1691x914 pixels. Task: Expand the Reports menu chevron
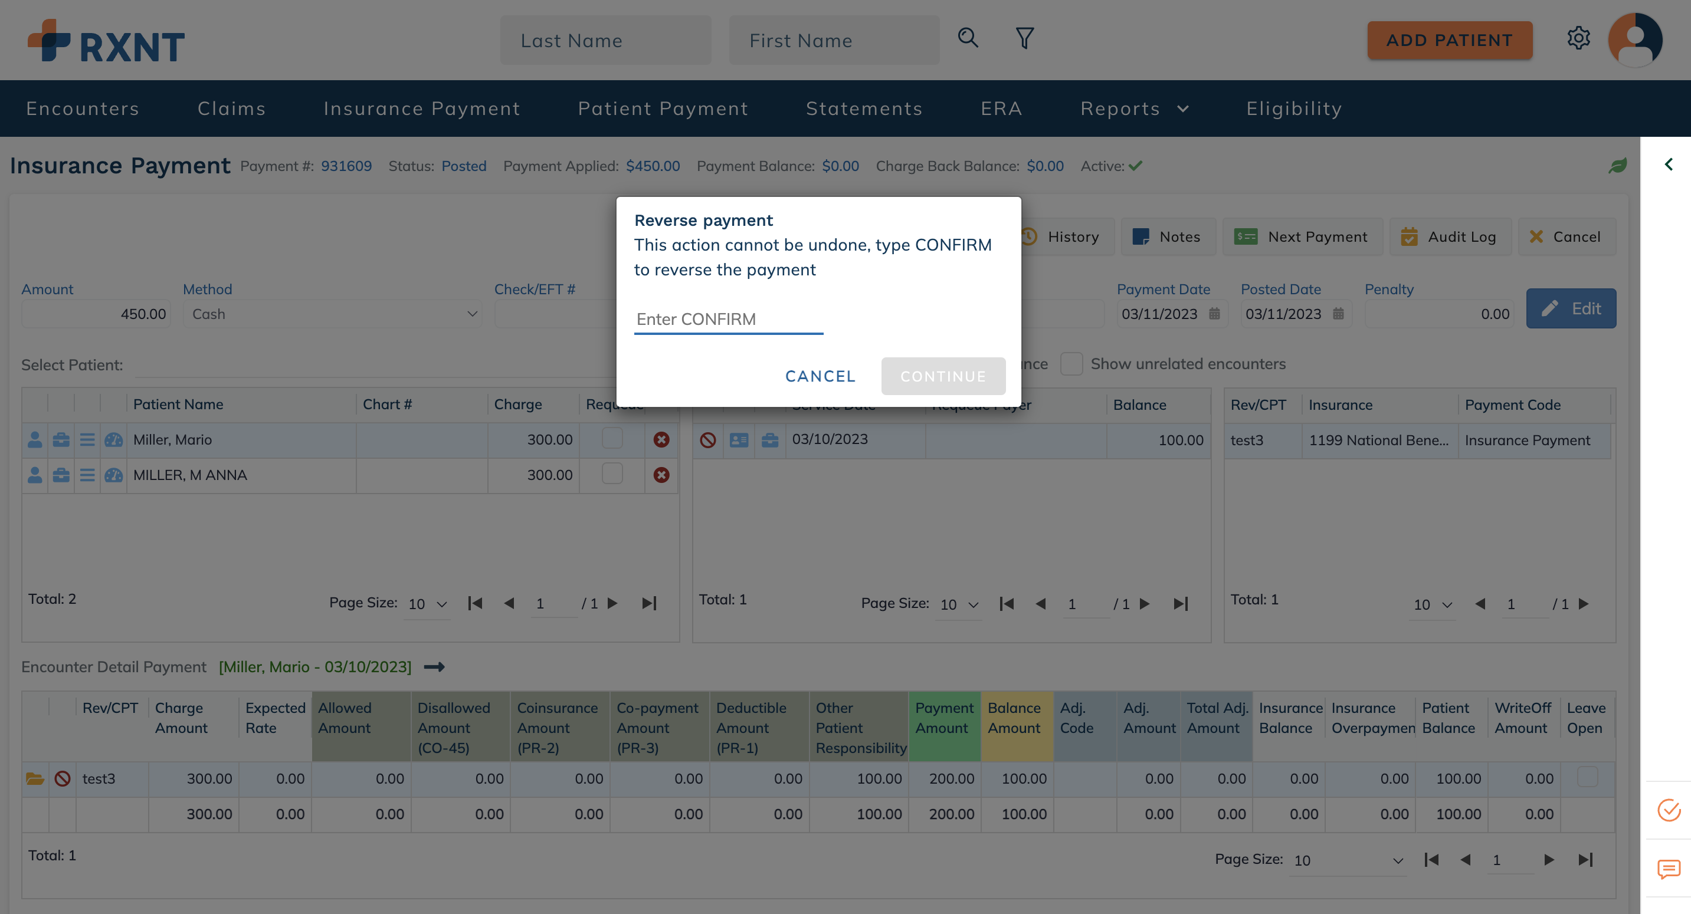pyautogui.click(x=1183, y=109)
